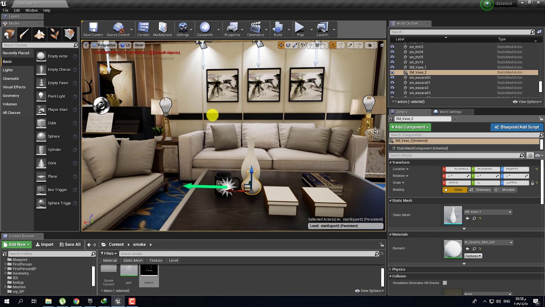
Task: Select the translate gizmo tool in viewport
Action: pos(281,45)
